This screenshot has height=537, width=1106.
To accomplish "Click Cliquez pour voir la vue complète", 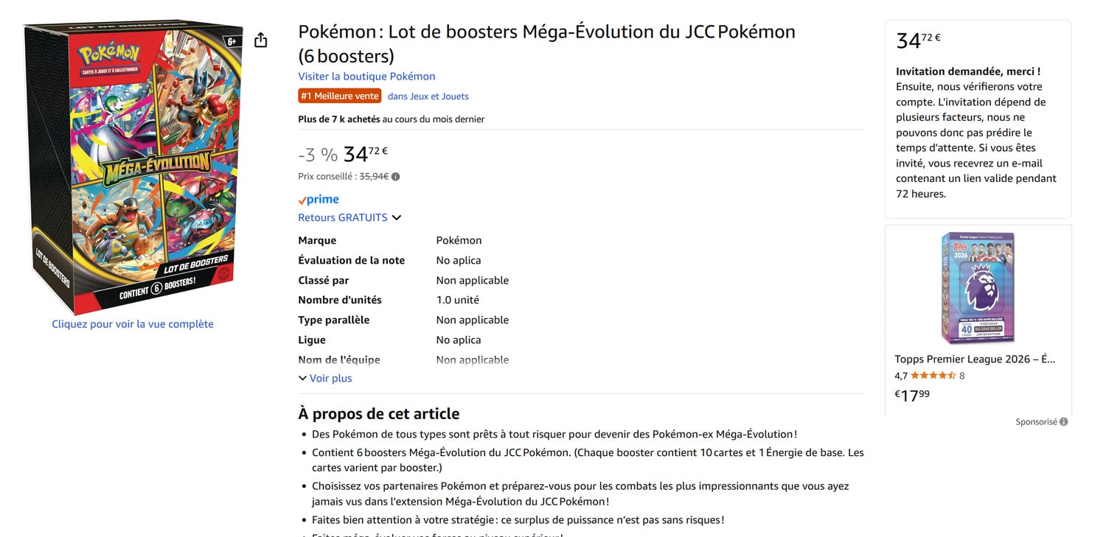I will coord(133,324).
